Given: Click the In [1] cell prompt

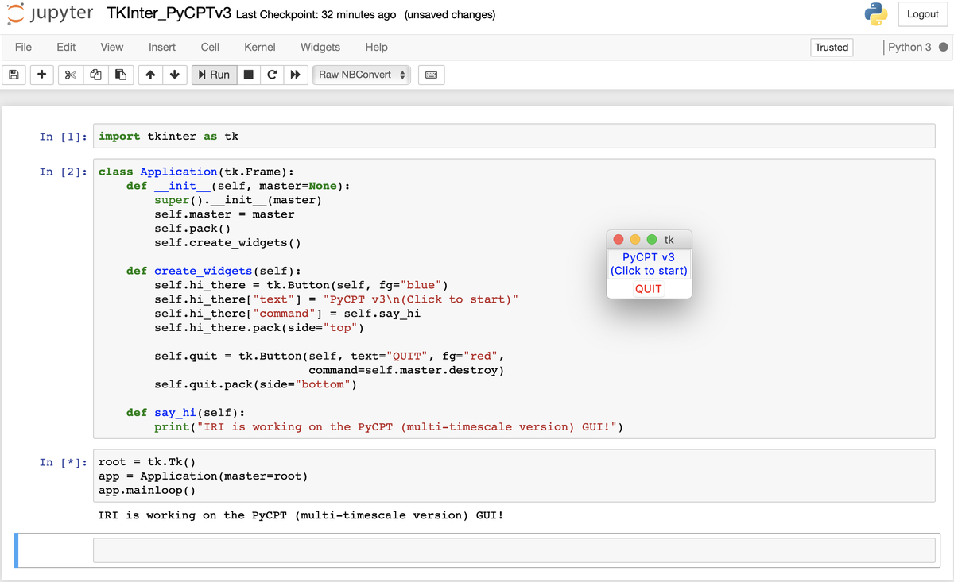Looking at the screenshot, I should 63,137.
